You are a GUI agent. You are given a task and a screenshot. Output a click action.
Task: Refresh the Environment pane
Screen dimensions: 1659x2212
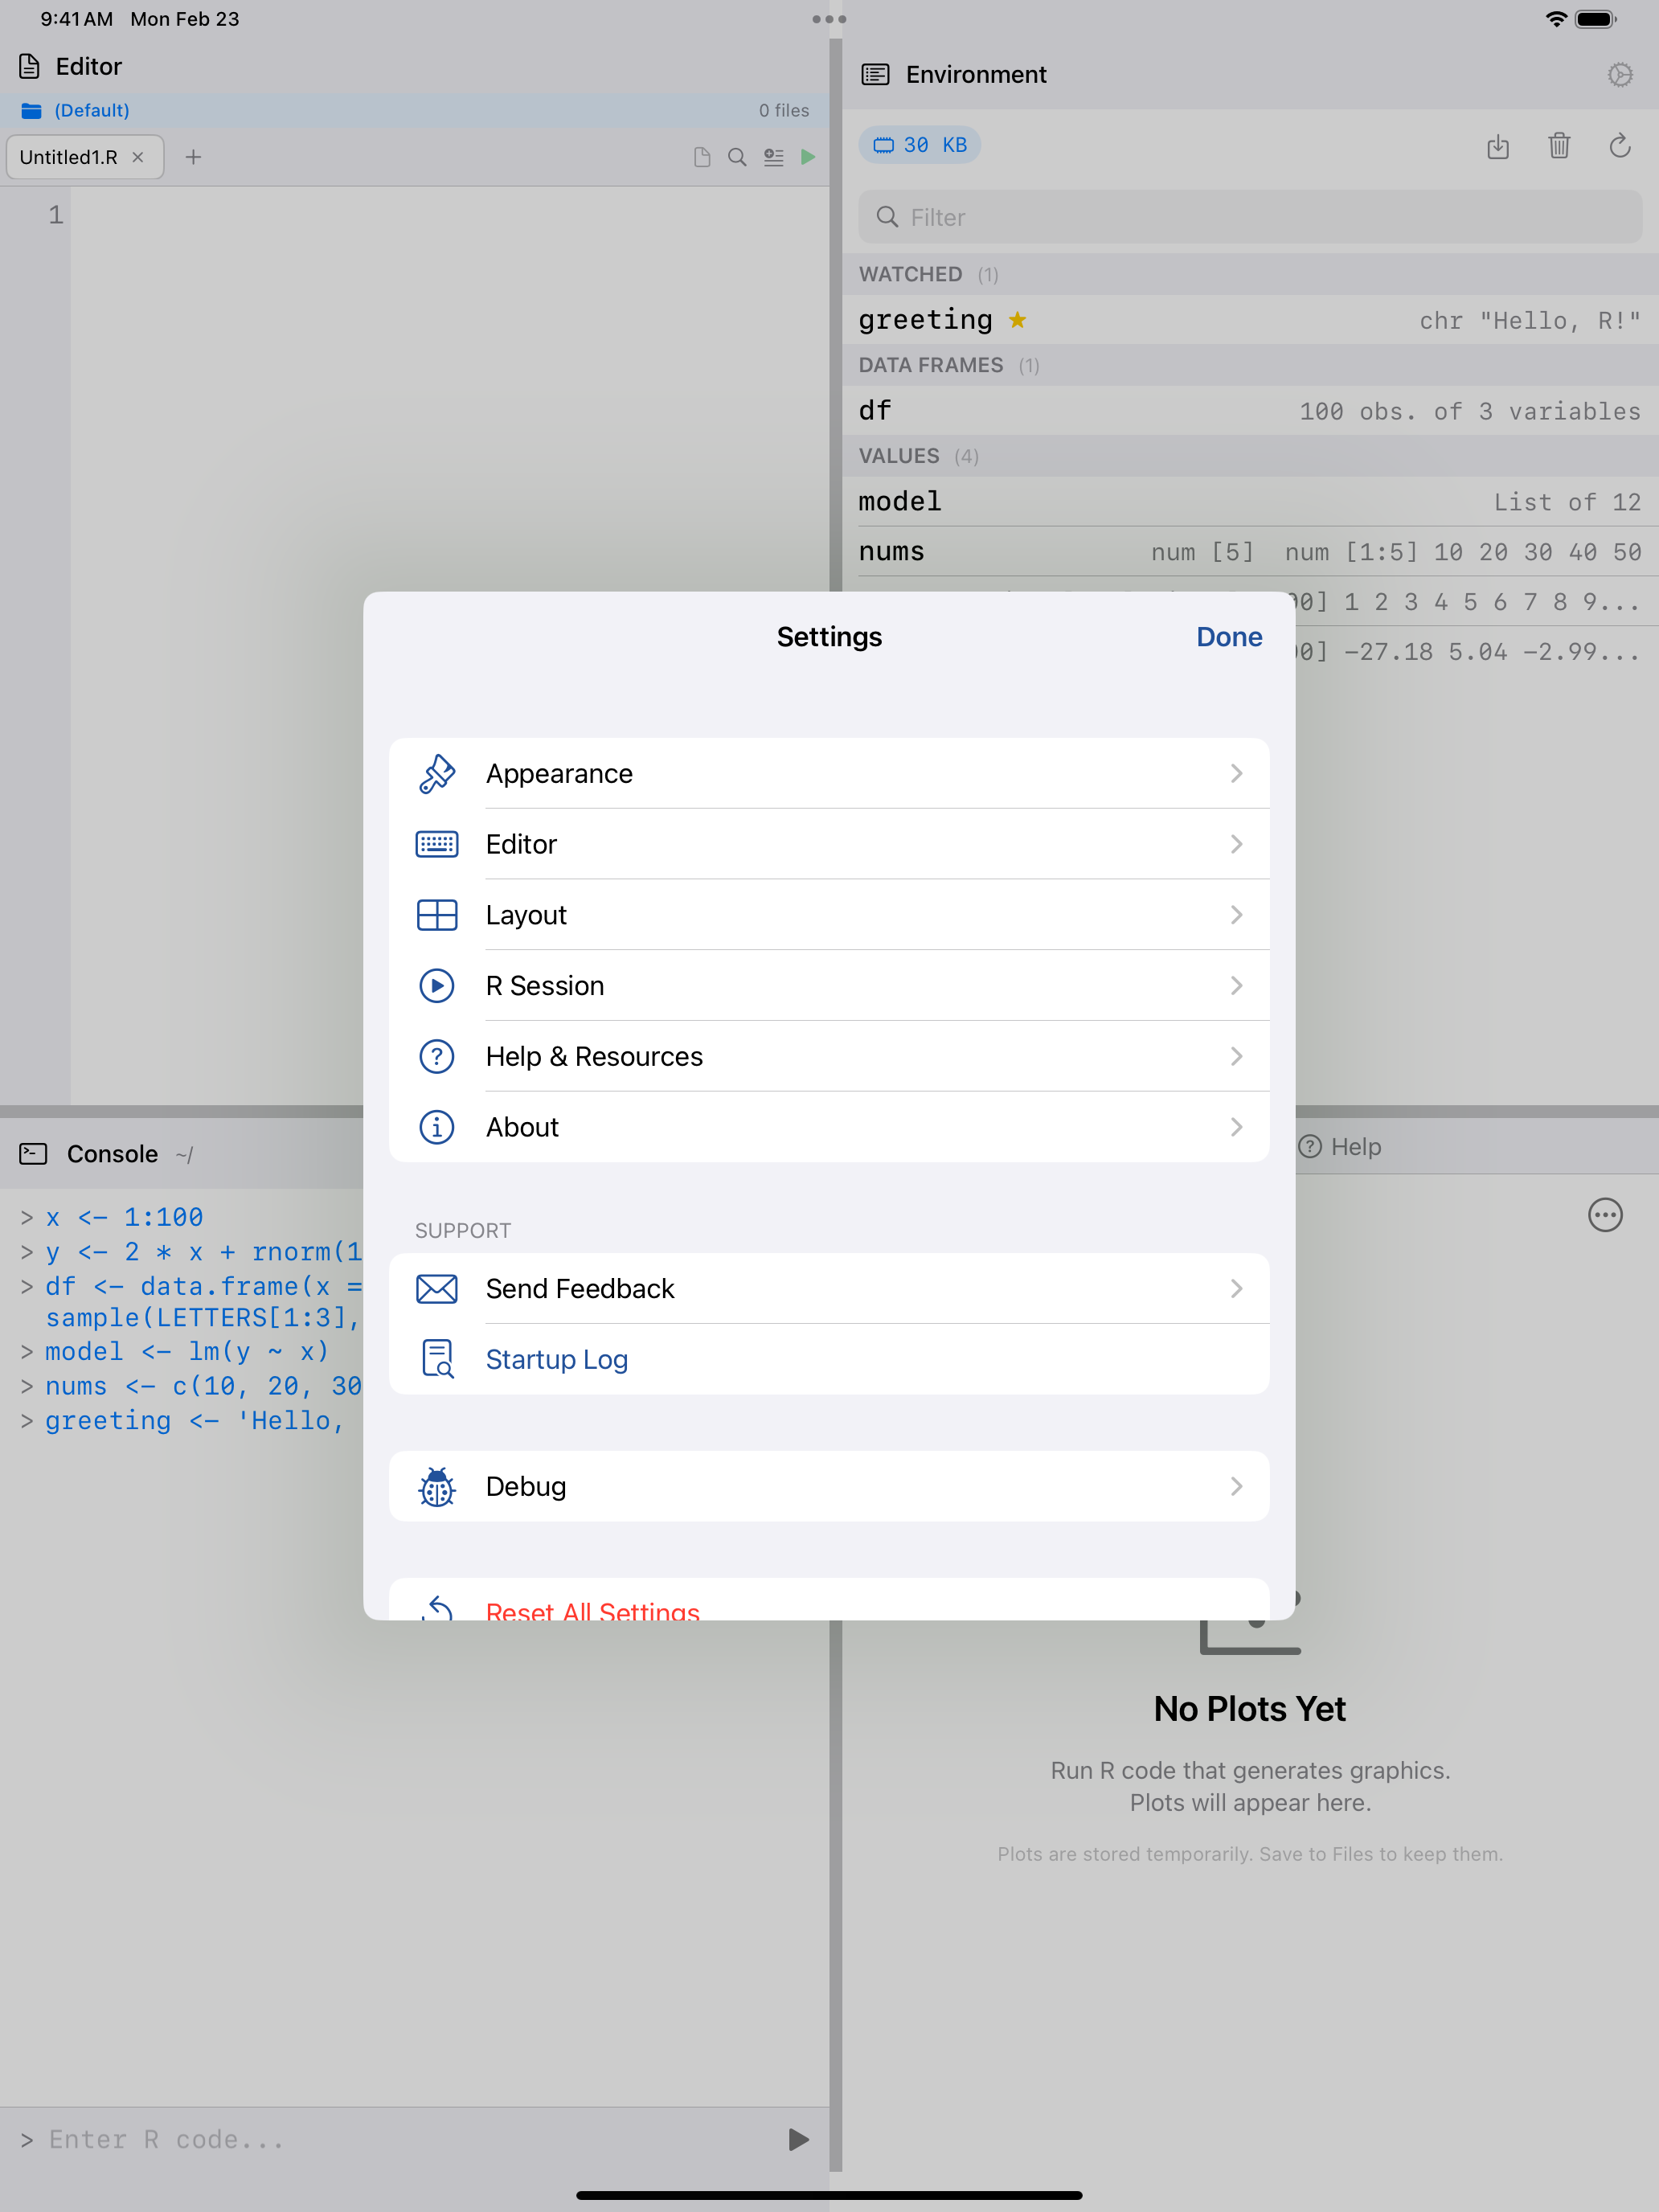coord(1620,147)
